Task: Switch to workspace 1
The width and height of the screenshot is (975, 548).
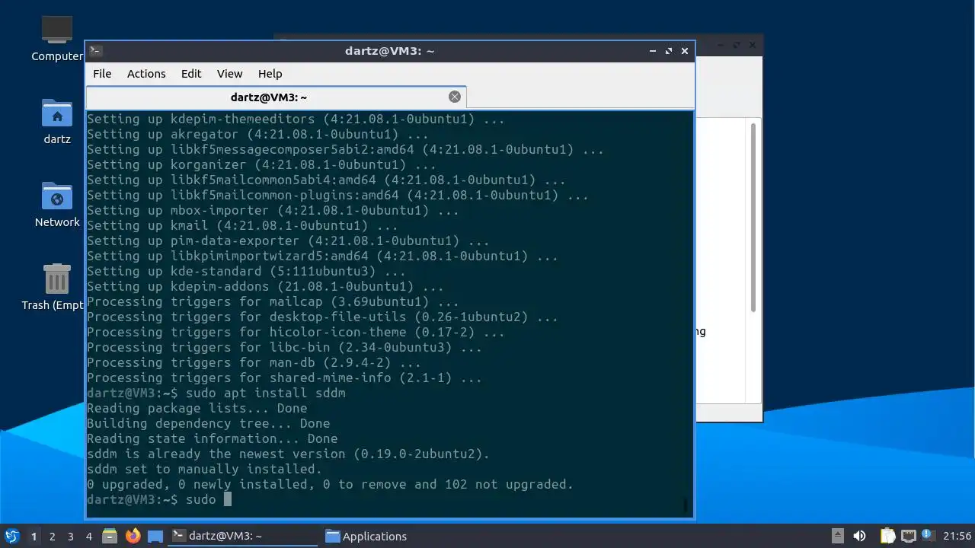Action: click(x=34, y=536)
